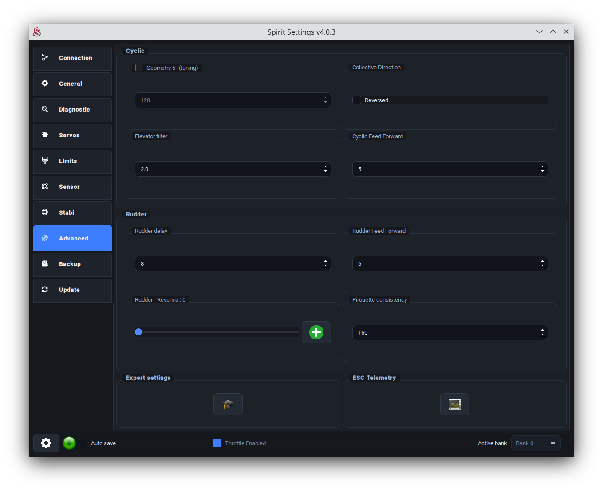Increase the Elevator filter value with up arrow
Screen dimensions: 603x491
tap(325, 167)
